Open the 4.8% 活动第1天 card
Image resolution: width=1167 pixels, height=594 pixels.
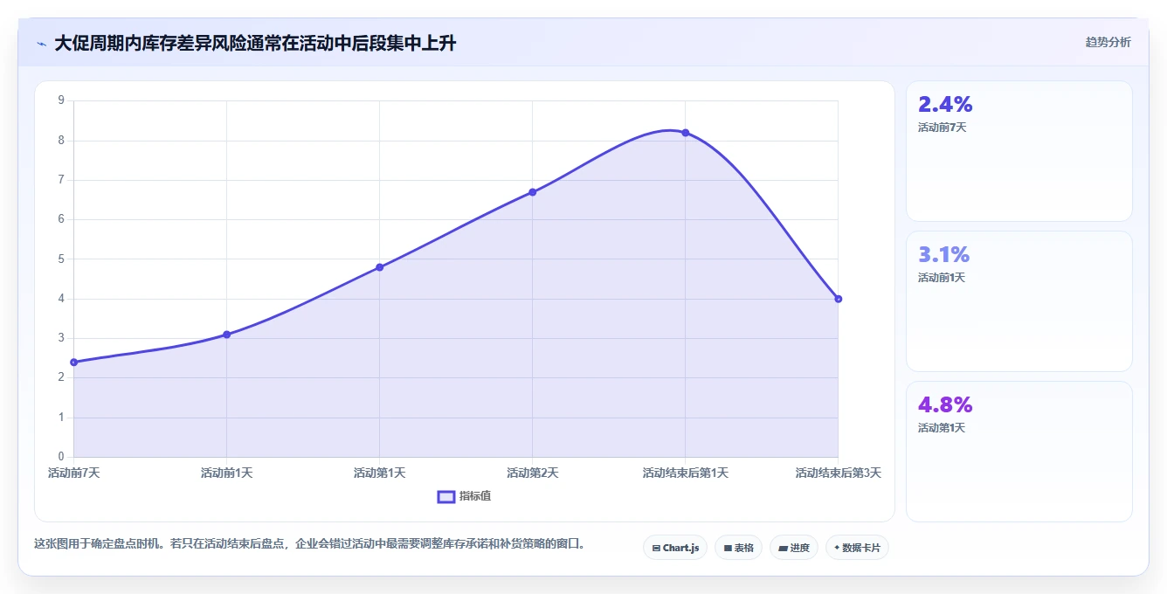pos(1019,452)
